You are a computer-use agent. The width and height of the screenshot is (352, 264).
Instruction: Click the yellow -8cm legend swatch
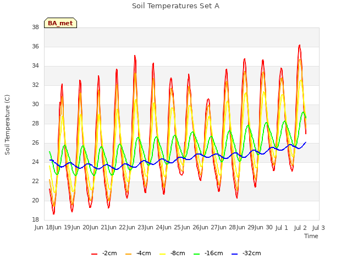click(163, 254)
